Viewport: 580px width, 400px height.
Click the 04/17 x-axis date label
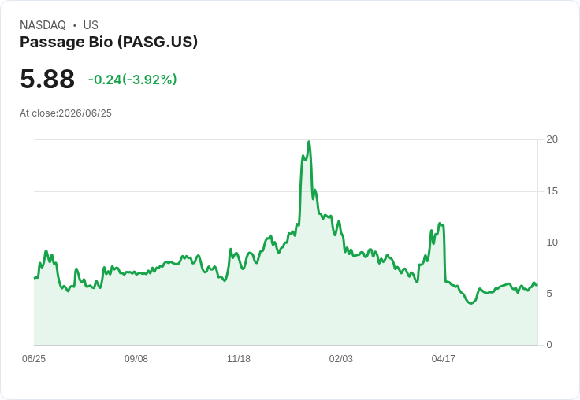click(444, 358)
